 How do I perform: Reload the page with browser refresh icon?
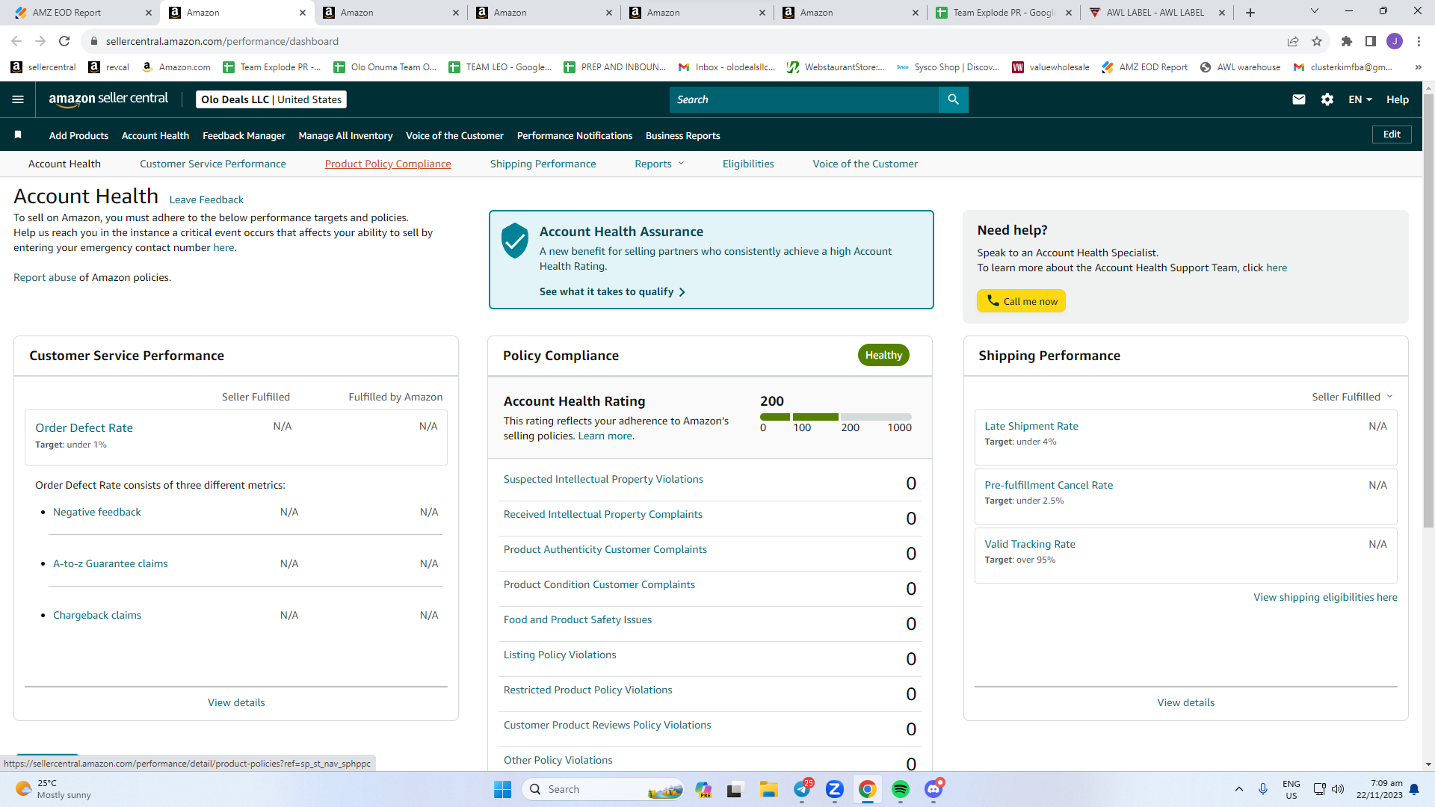click(64, 41)
